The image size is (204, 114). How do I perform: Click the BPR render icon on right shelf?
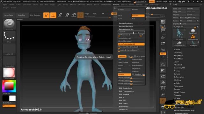(163, 22)
